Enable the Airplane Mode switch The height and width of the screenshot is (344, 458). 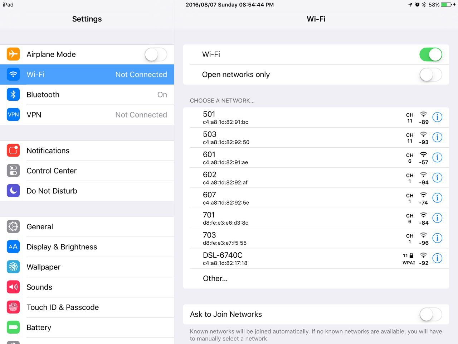(156, 54)
